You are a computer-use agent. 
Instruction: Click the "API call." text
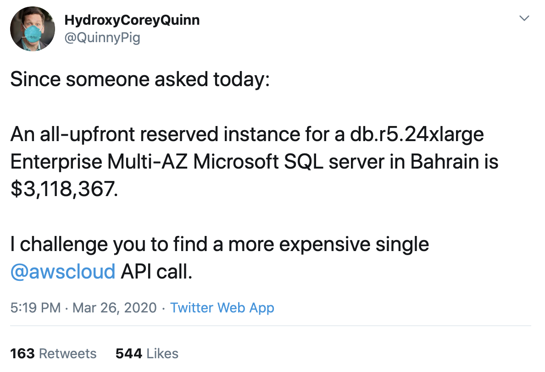(156, 271)
